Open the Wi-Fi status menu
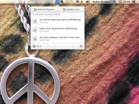139x104 pixels. click(77, 2)
